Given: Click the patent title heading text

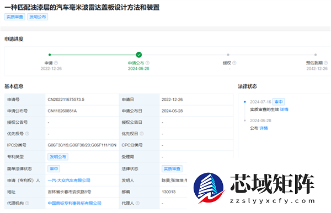Looking at the screenshot, I should (82, 7).
